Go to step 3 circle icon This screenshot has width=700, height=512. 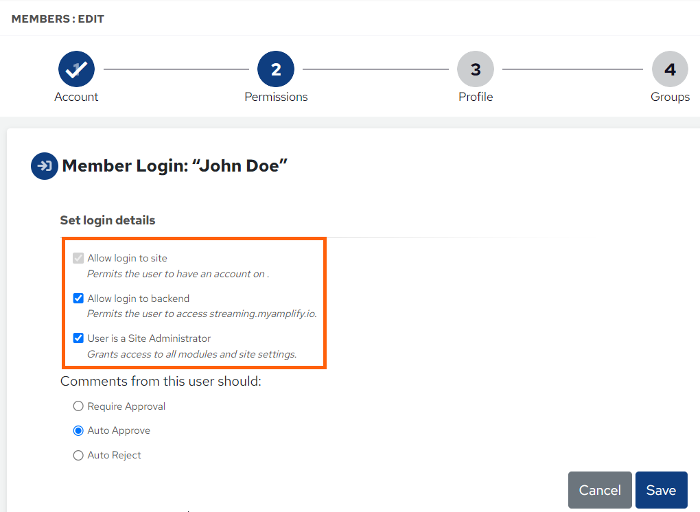(x=476, y=69)
